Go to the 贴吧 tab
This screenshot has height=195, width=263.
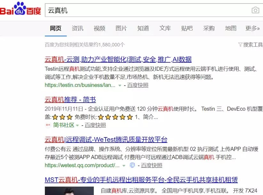187,28
